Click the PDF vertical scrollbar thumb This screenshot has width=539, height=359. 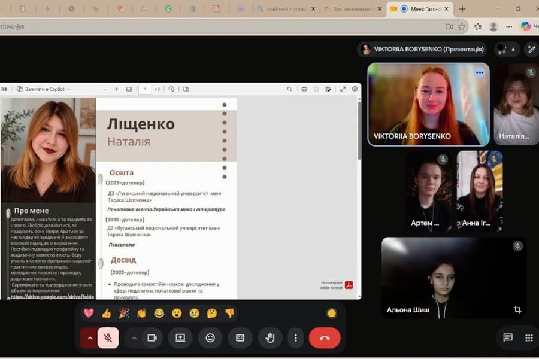[x=359, y=130]
